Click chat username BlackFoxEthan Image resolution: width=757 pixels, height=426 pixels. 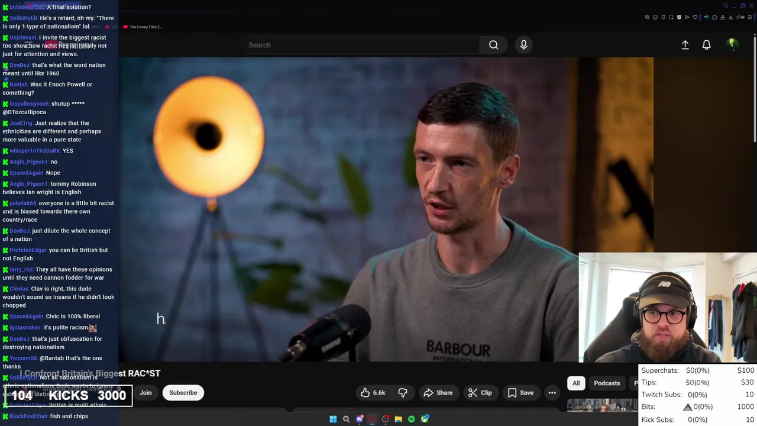click(x=28, y=416)
